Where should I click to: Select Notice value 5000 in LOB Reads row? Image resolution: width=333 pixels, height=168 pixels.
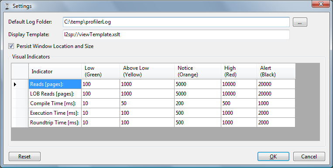(198, 94)
